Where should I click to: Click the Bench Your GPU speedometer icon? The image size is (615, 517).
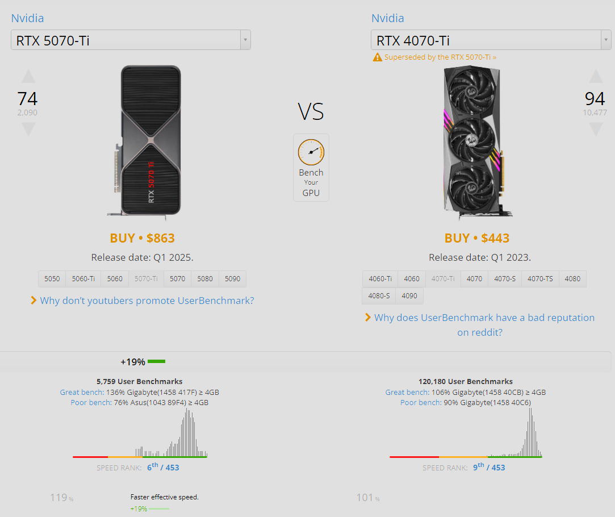[x=311, y=152]
